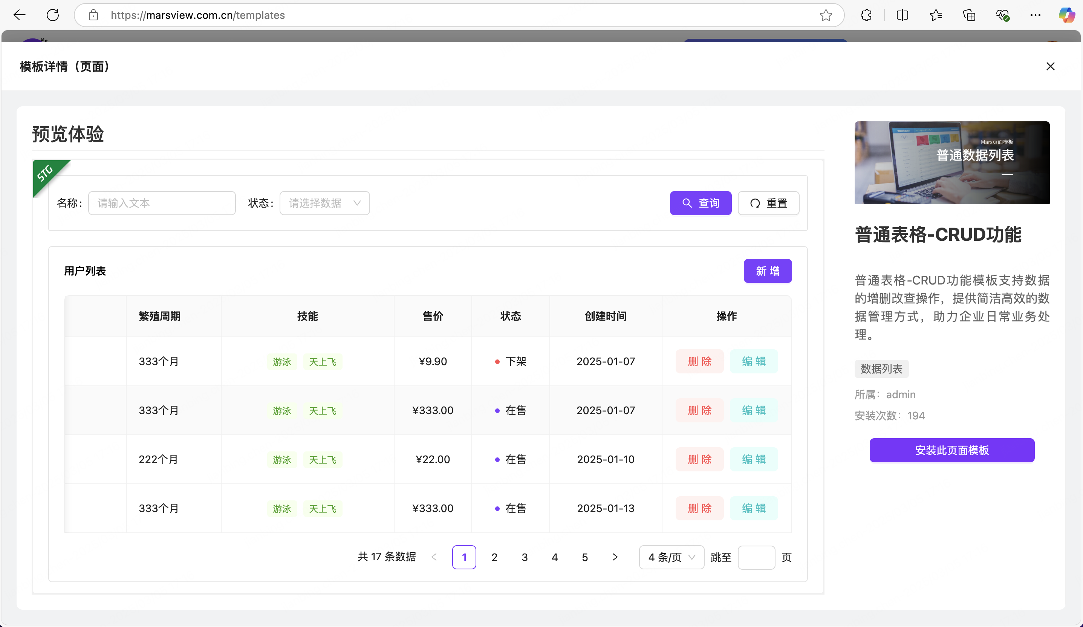Click the 重置 reset button
Screen dimensions: 1083x627
click(x=768, y=203)
